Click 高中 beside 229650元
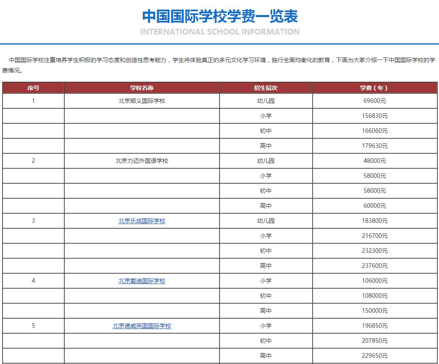The width and height of the screenshot is (439, 364). pos(266,356)
